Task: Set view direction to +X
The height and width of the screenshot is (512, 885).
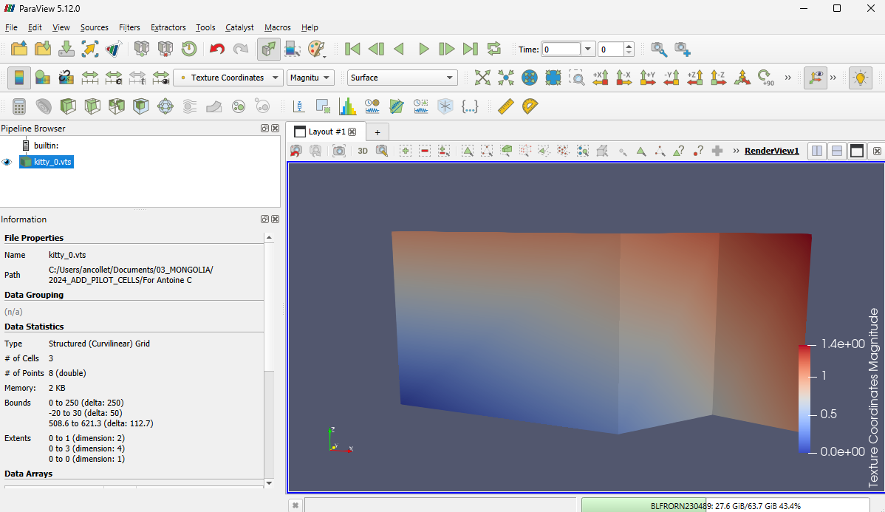Action: [600, 78]
